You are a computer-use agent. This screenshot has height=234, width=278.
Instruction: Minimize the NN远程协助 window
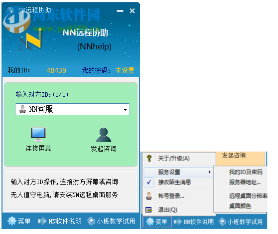click(120, 11)
